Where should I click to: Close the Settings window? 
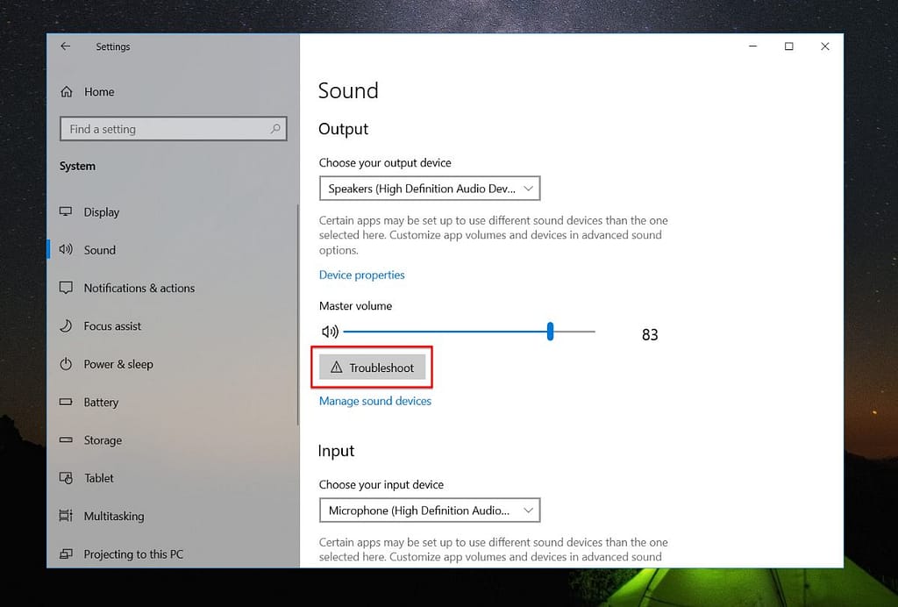tap(824, 46)
